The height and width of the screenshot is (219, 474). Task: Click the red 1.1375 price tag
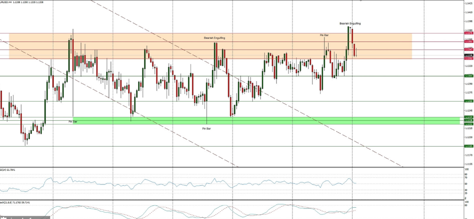point(468,33)
